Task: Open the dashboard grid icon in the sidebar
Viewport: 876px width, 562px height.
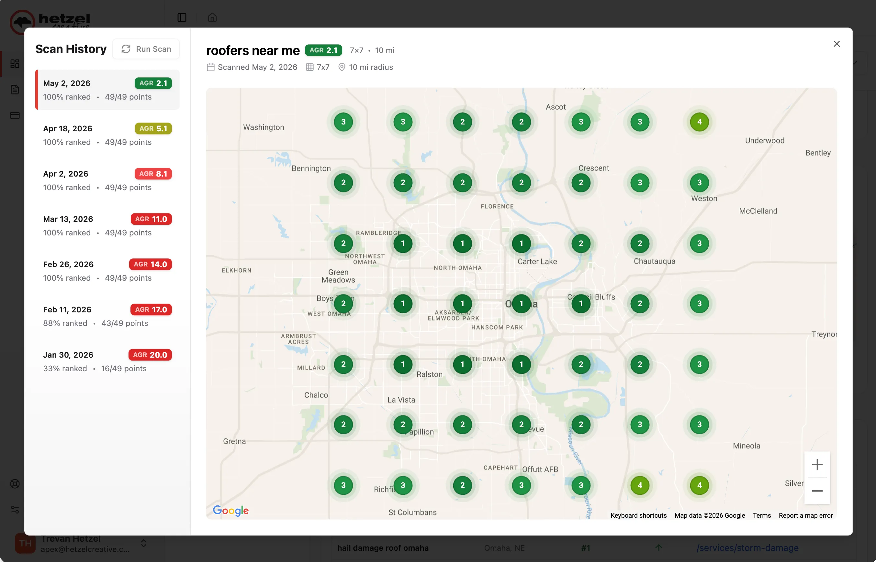Action: 15,64
